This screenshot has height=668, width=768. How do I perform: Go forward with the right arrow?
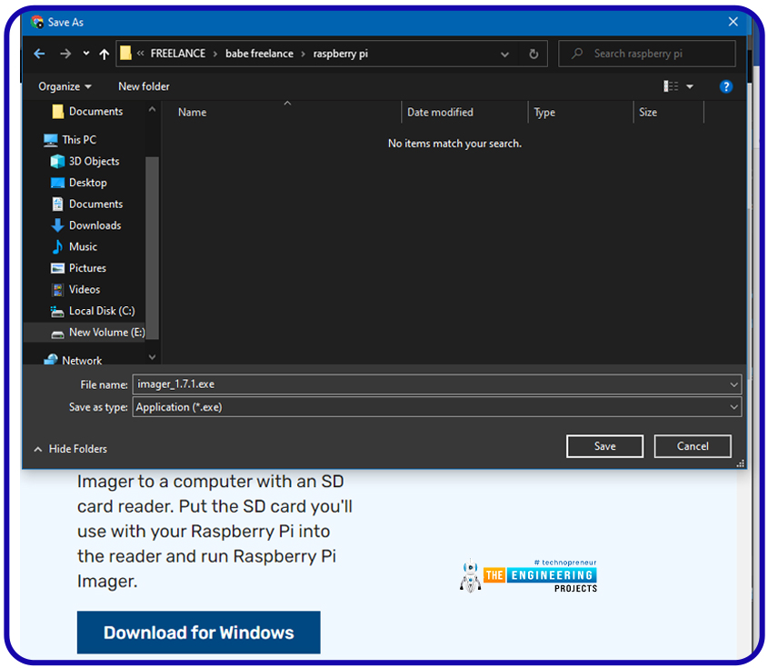coord(65,54)
